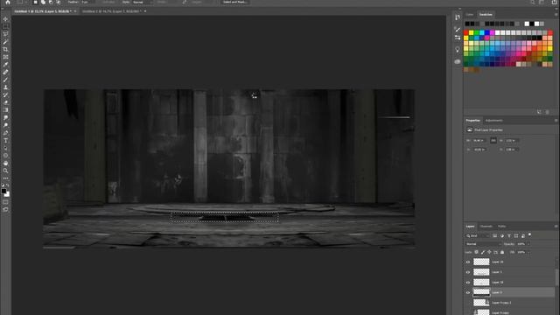Viewport: 560px width, 315px height.
Task: Switch to the Color panel tab
Action: click(x=469, y=15)
